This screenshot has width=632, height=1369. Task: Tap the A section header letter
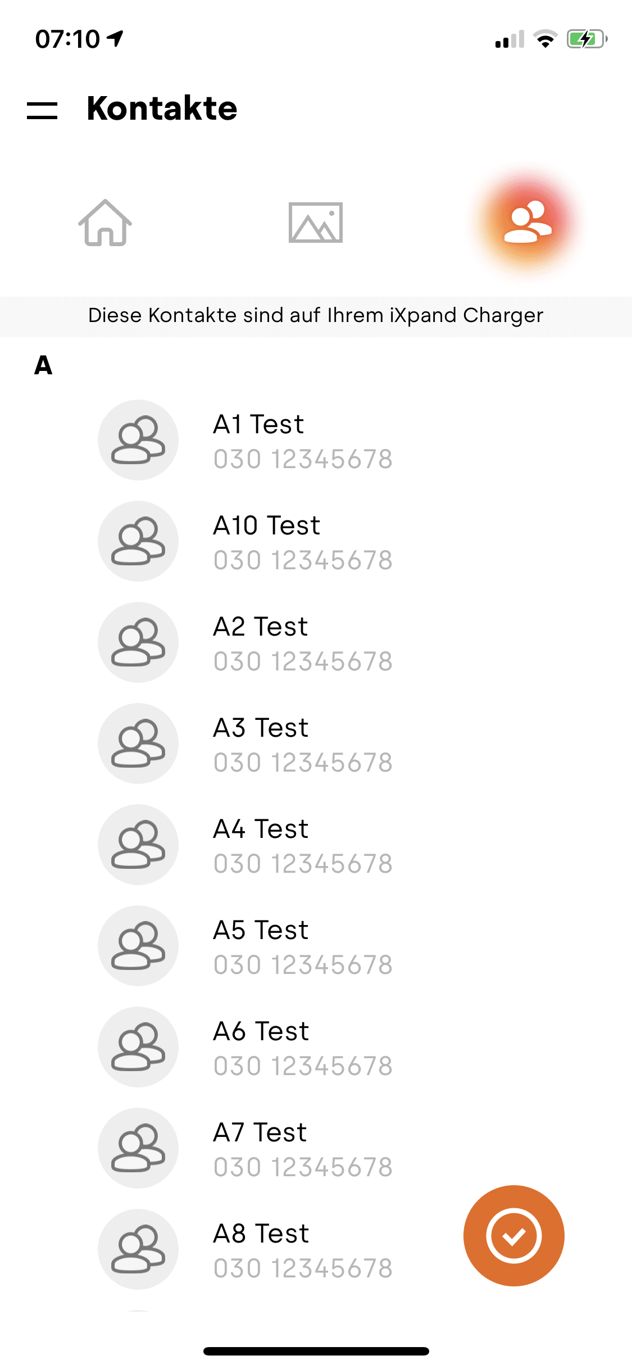tap(43, 365)
